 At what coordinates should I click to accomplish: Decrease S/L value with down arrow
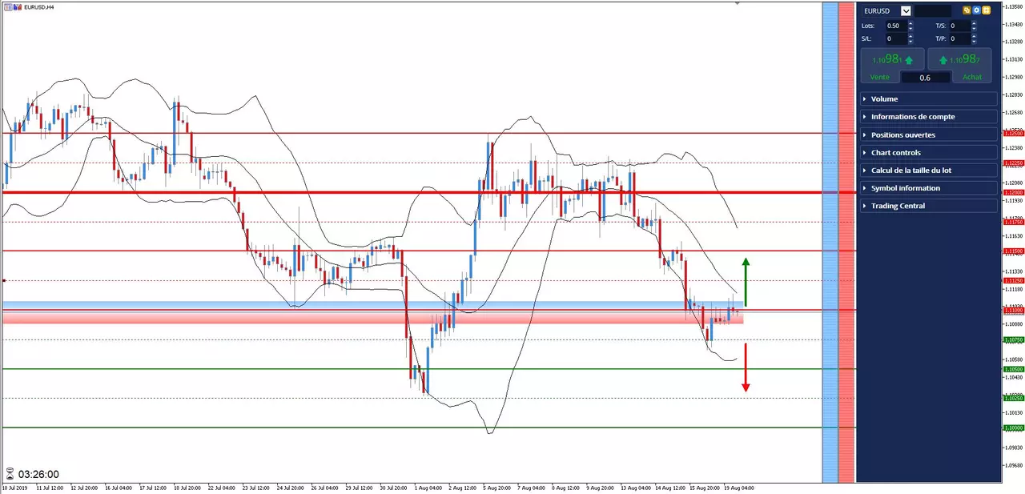click(910, 42)
